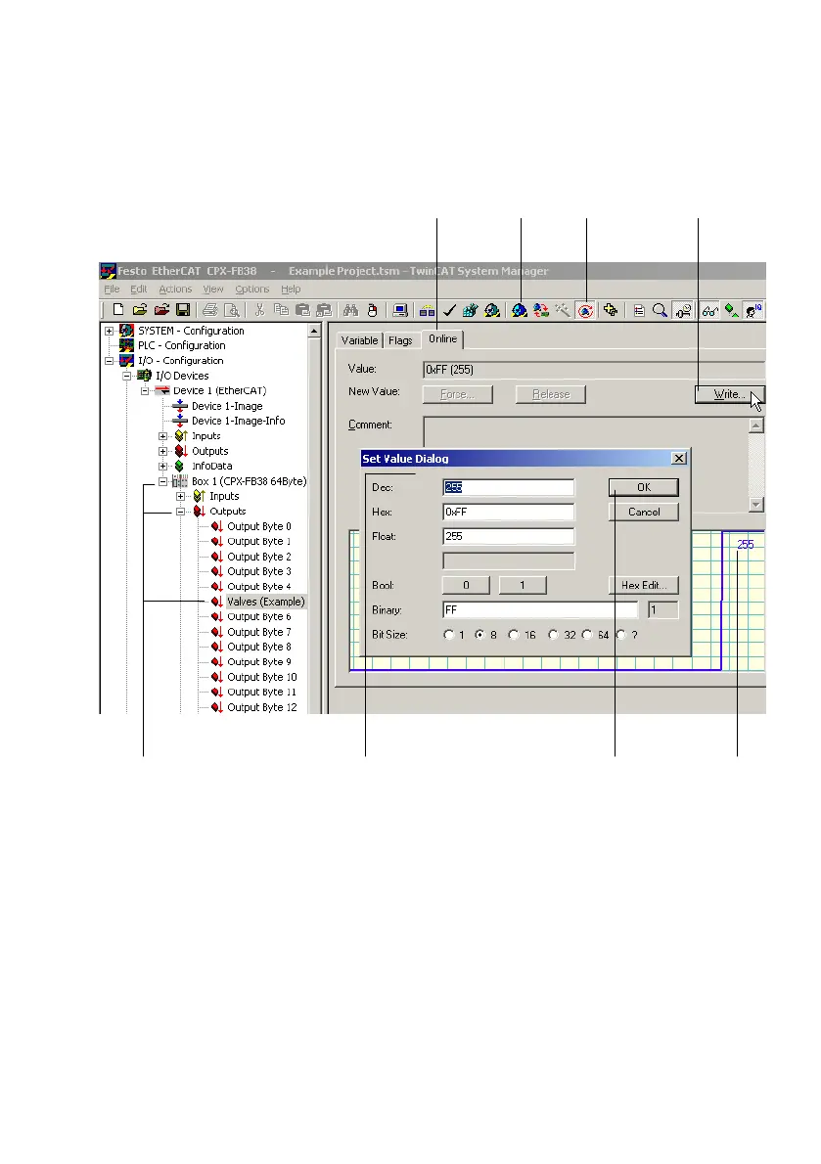This screenshot has width=821, height=1164.
Task: Open the File menu
Action: point(112,290)
